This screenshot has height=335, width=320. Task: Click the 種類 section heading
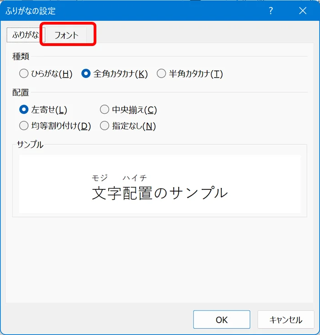coord(20,56)
